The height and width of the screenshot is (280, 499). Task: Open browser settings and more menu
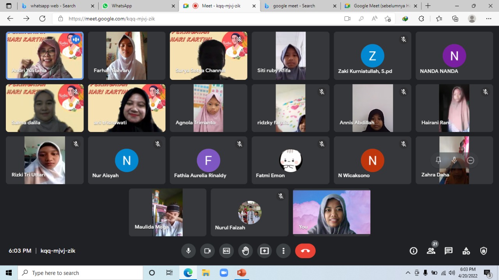click(x=488, y=19)
